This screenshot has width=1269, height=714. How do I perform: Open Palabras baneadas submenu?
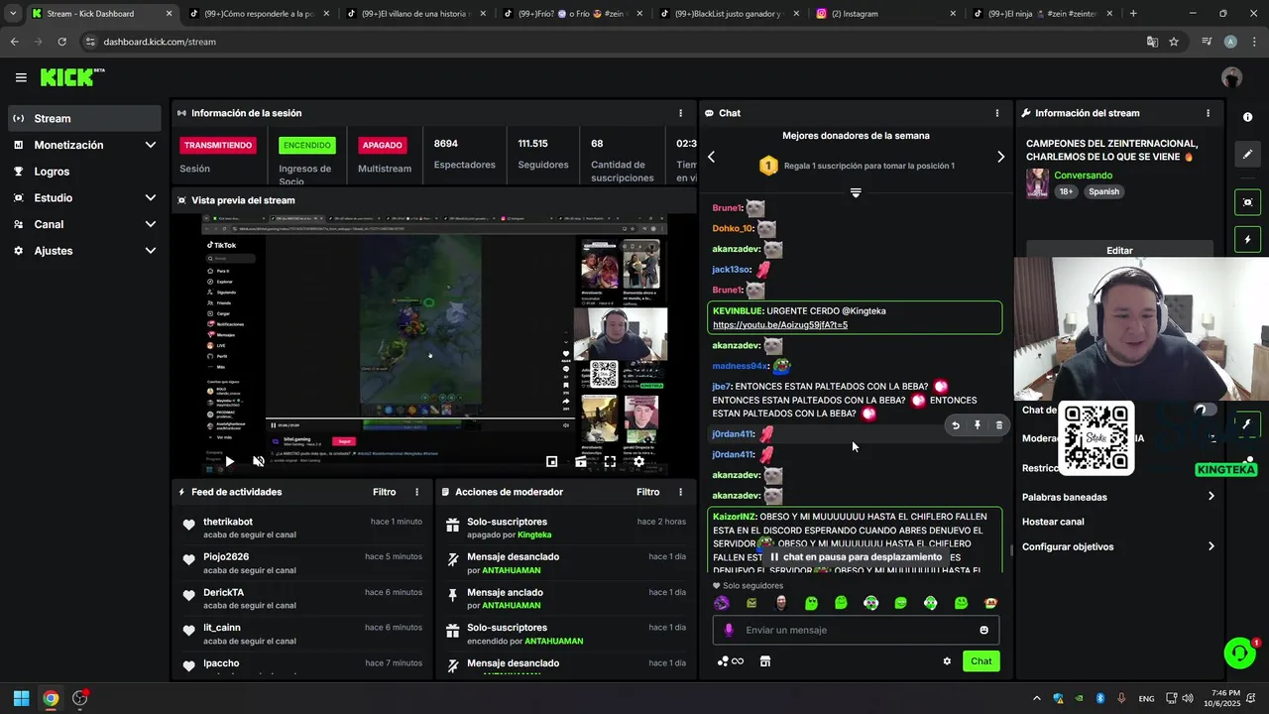(x=1118, y=497)
